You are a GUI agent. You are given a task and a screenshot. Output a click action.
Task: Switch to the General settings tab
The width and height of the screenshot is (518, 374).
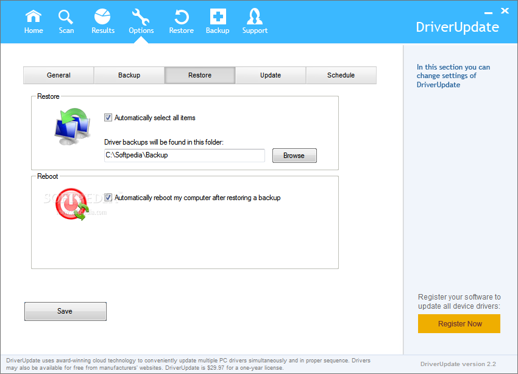click(59, 75)
